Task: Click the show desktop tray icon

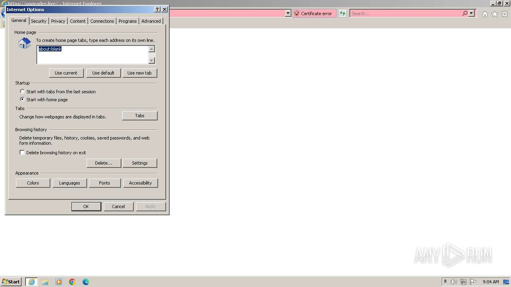Action: 506,282
